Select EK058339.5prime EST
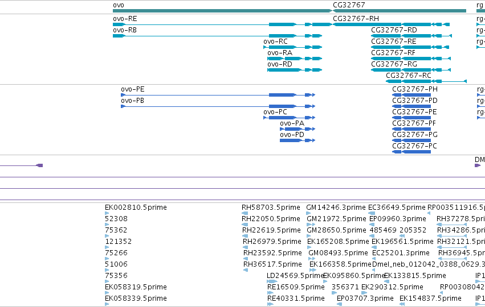 tap(136, 298)
